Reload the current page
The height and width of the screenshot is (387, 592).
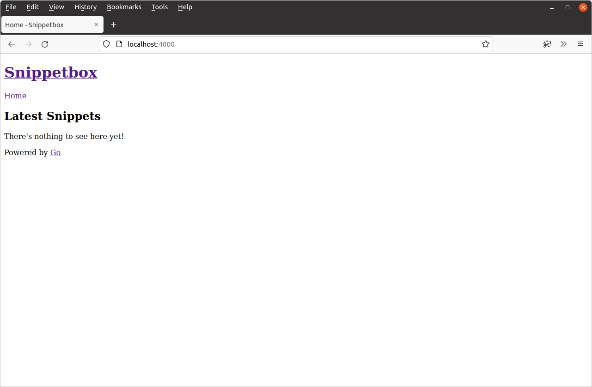pyautogui.click(x=45, y=44)
